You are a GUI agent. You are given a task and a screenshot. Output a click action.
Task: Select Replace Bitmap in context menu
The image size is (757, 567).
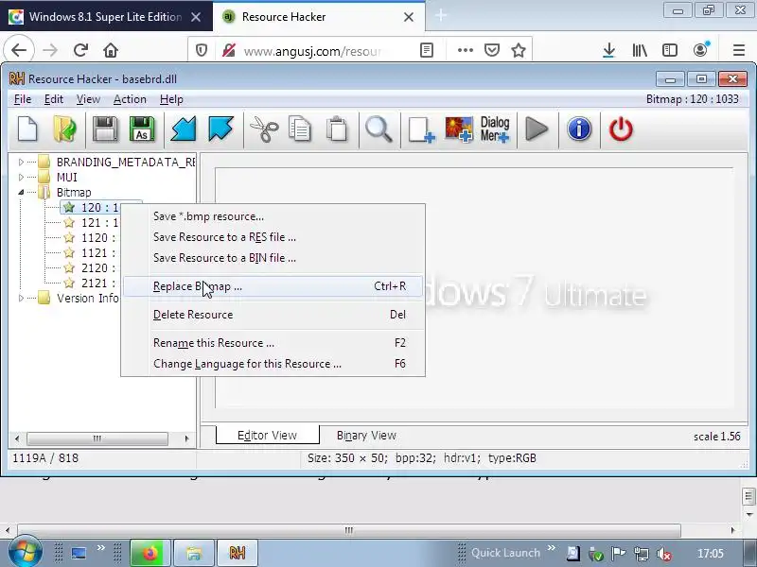point(273,286)
